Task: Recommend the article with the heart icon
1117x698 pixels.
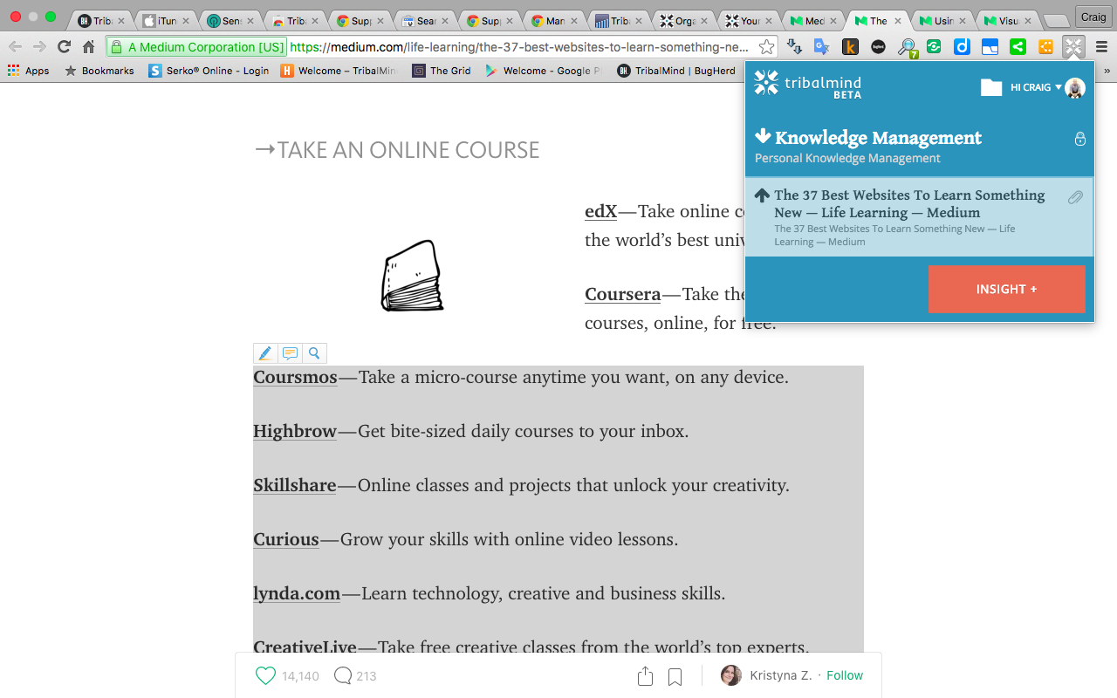Action: tap(265, 675)
